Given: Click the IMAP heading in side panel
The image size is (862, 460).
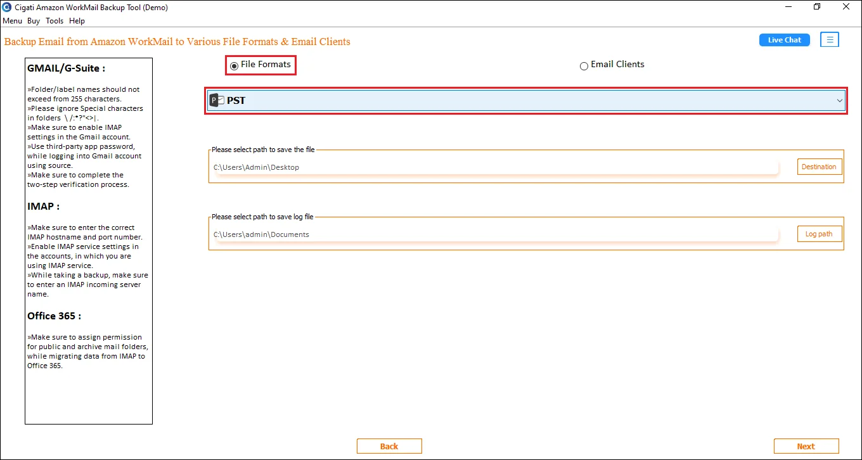Looking at the screenshot, I should pos(44,206).
